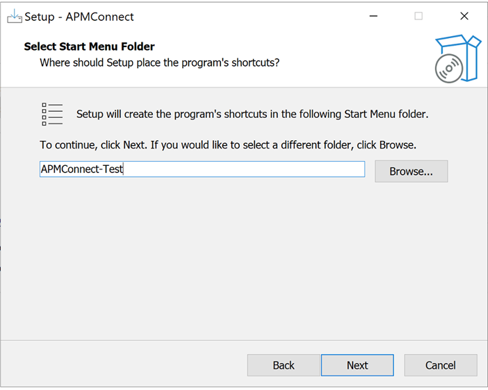Viewport: 488px width, 390px height.
Task: Click the "Select Start Menu Folder" heading
Action: (89, 46)
